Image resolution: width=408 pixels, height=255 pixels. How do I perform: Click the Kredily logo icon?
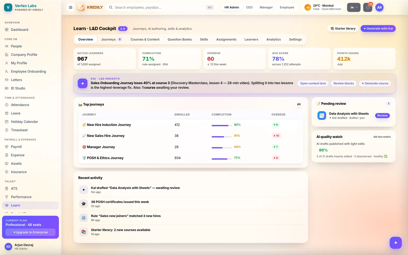[x=81, y=7]
